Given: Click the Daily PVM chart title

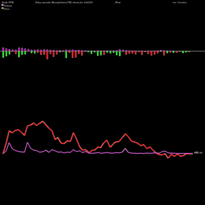Looking at the screenshot, I should click(8, 2).
